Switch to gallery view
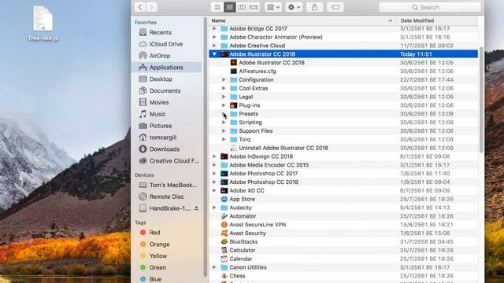 point(254,7)
